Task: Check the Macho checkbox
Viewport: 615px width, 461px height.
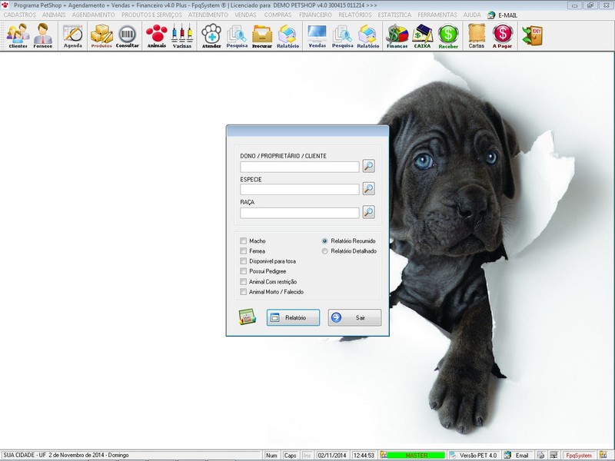Action: pos(243,240)
